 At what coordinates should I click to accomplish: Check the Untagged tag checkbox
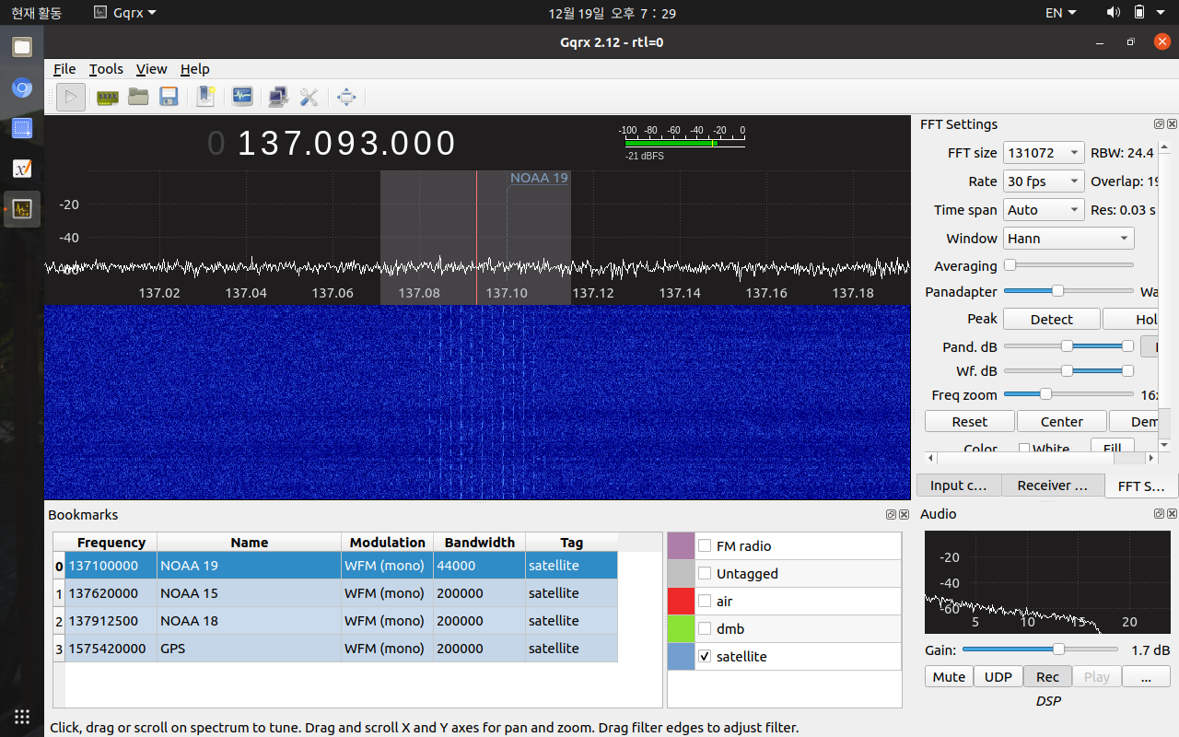tap(705, 573)
